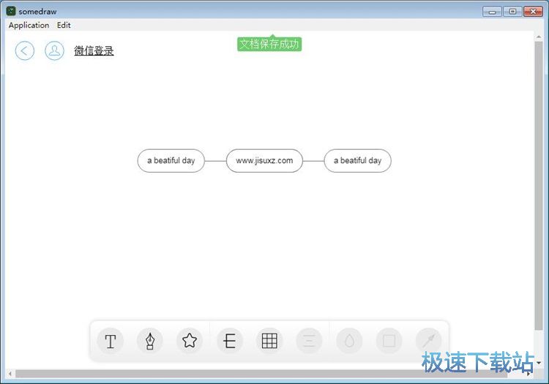The width and height of the screenshot is (549, 384).
Task: Open the 微信登录 login link
Action: 94,50
